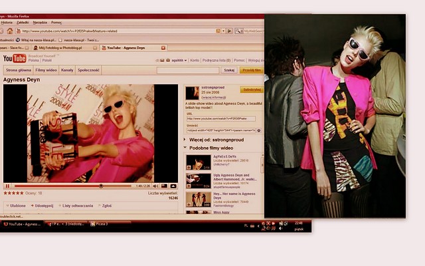Viewport: 425px width, 266px height.
Task: Select the embed code 'Umieść' field
Action: pyautogui.click(x=221, y=130)
